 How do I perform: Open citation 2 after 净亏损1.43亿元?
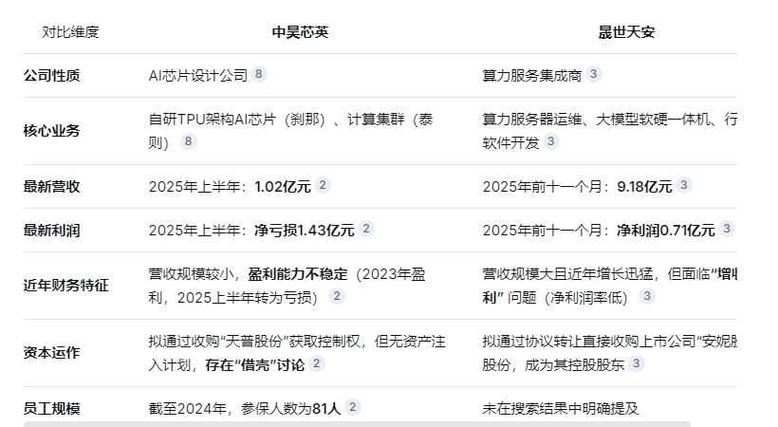click(366, 230)
